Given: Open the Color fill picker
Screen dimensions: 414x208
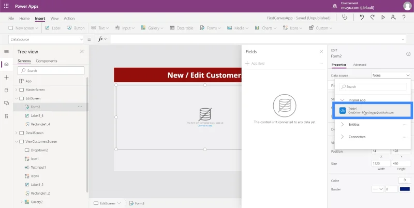Looking at the screenshot, I should point(405,180).
